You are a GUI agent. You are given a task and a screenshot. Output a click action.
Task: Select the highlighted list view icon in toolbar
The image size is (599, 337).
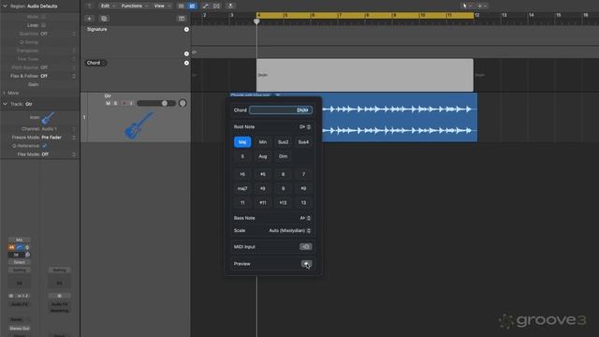tap(192, 6)
